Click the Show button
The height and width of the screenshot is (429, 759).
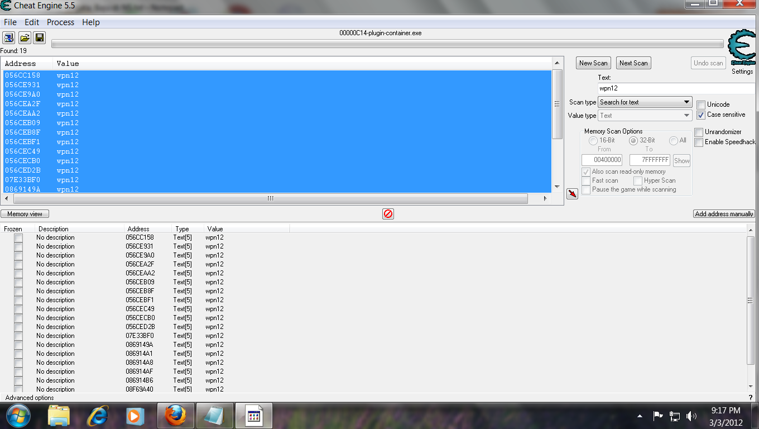point(681,161)
